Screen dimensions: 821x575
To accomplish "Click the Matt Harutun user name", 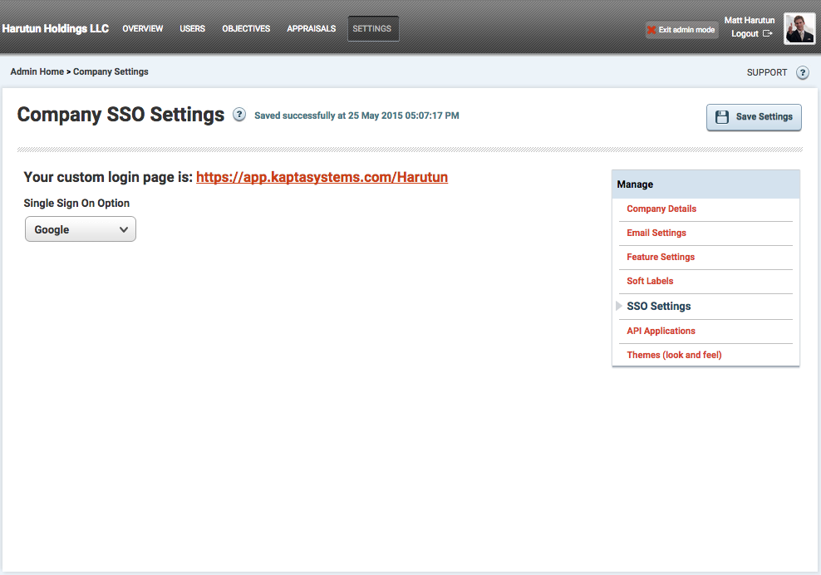I will tap(750, 20).
